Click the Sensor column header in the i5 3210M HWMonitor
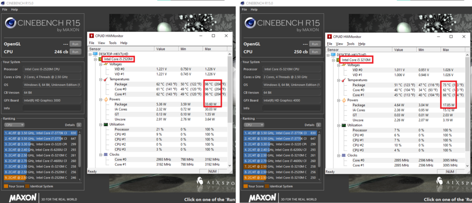The image size is (472, 203). (x=359, y=50)
